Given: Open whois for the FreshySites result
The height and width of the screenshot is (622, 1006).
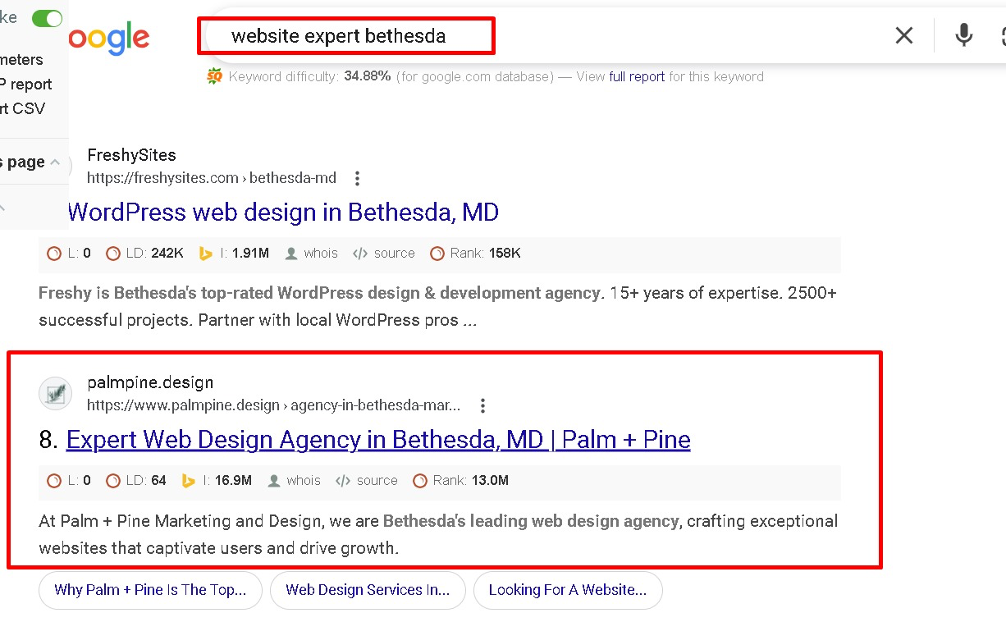Looking at the screenshot, I should coord(311,254).
